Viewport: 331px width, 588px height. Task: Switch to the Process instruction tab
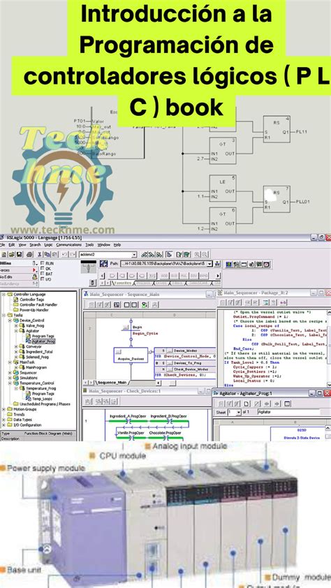[x=143, y=283]
